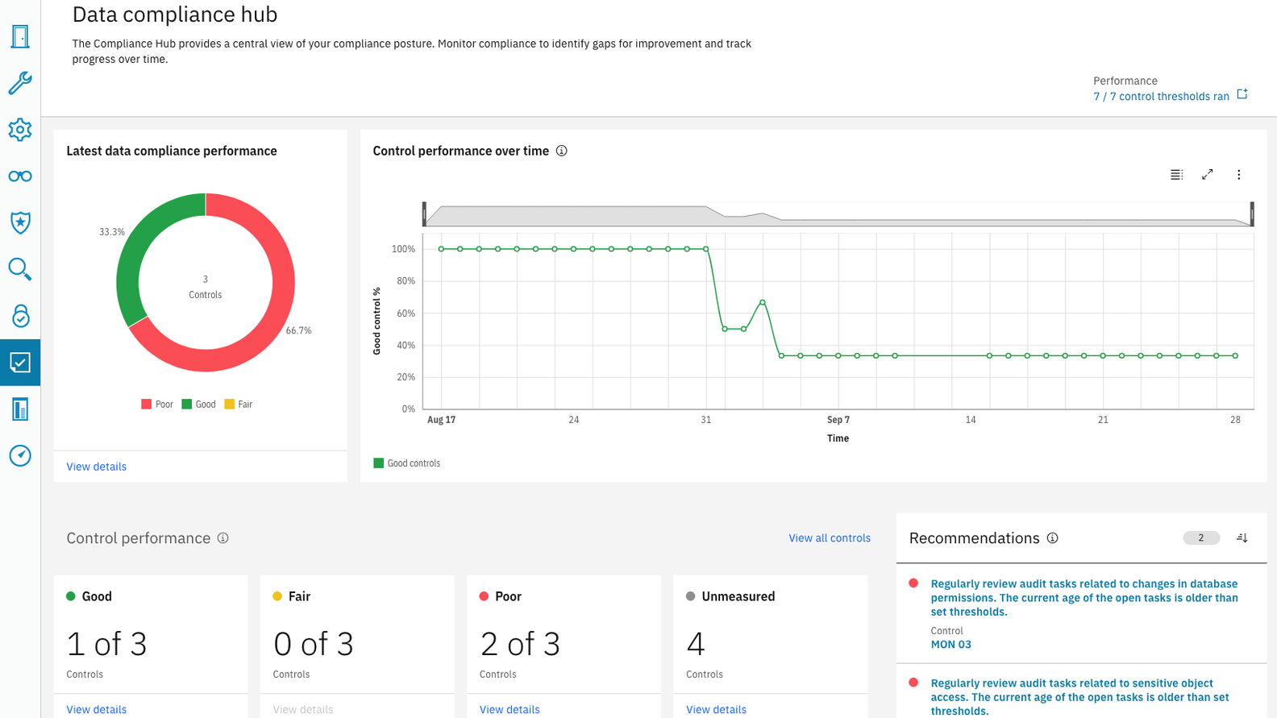Show info for Control performance over time
This screenshot has height=718, width=1277.
tap(562, 151)
